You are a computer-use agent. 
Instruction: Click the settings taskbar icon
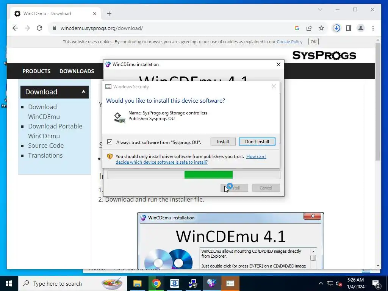pyautogui.click(x=174, y=283)
